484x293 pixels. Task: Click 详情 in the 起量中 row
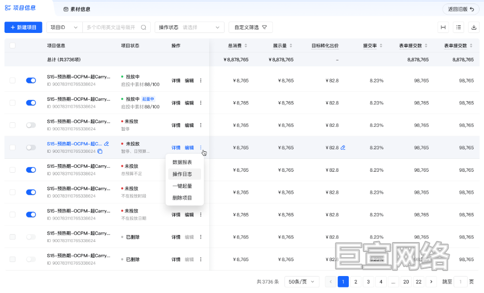(x=176, y=103)
